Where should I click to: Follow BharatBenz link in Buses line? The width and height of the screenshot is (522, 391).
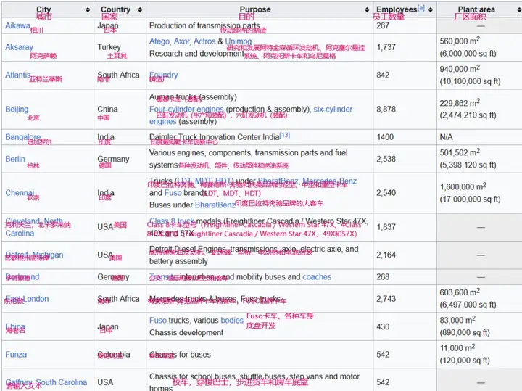[x=215, y=205]
